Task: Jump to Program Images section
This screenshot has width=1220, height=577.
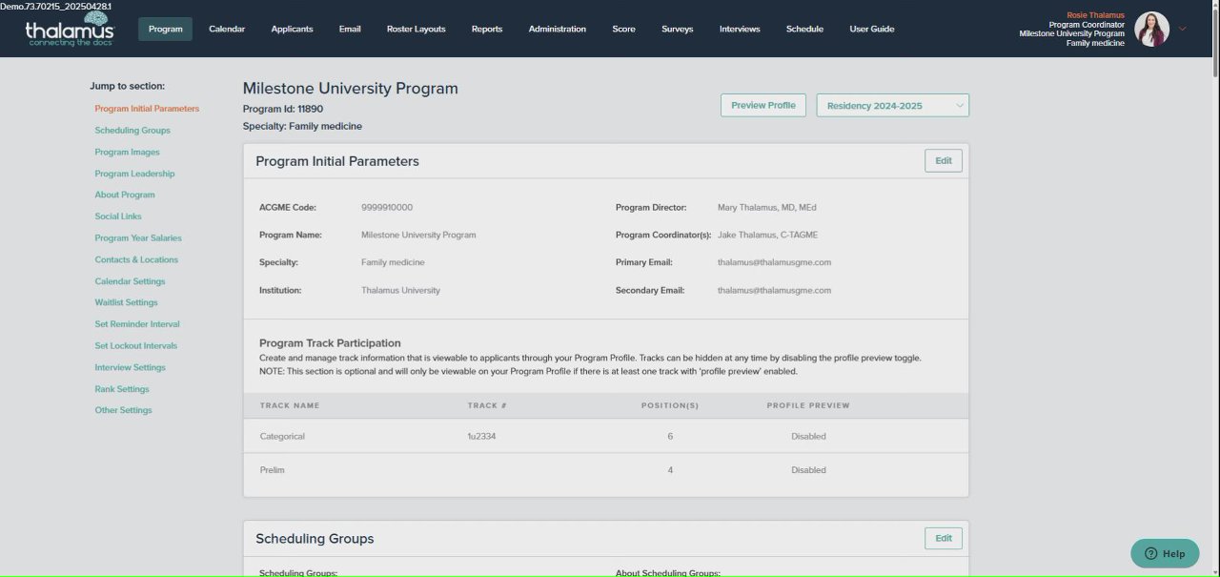Action: [x=127, y=153]
